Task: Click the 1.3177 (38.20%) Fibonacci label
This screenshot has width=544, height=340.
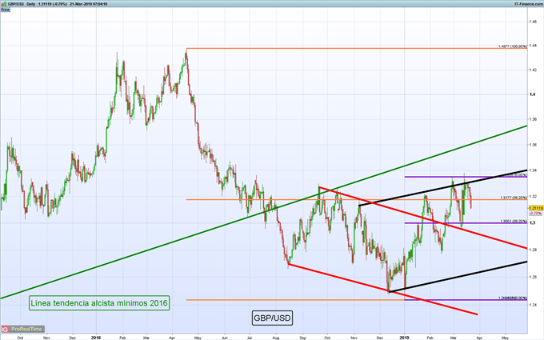Action: [x=514, y=198]
